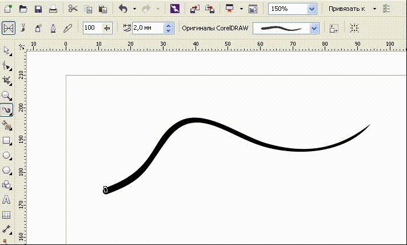Export the document to file
Image resolution: width=407 pixels, height=245 pixels.
pos(210,9)
